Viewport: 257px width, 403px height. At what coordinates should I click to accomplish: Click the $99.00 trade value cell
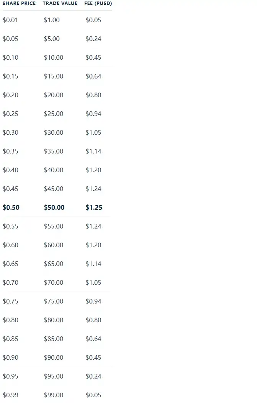pyautogui.click(x=54, y=395)
